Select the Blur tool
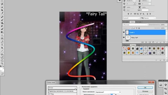This screenshot has width=168, height=95. (2, 35)
